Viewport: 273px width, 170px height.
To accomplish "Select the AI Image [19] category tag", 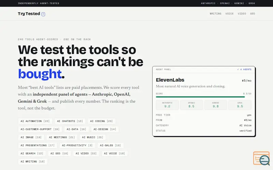I will pyautogui.click(x=31, y=137).
